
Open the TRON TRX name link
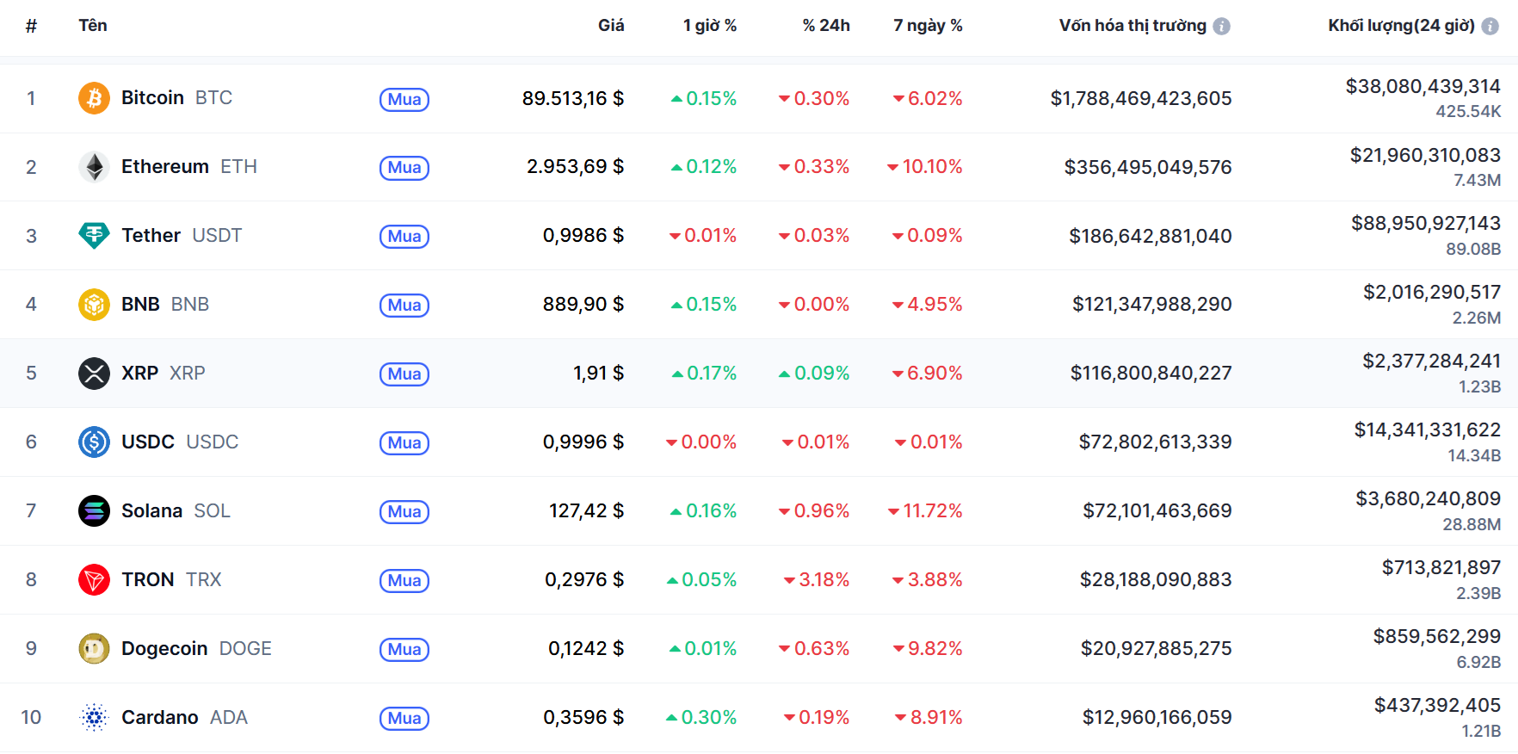coord(171,580)
